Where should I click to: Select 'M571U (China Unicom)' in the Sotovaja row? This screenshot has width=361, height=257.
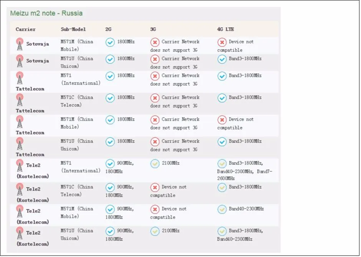point(77,62)
